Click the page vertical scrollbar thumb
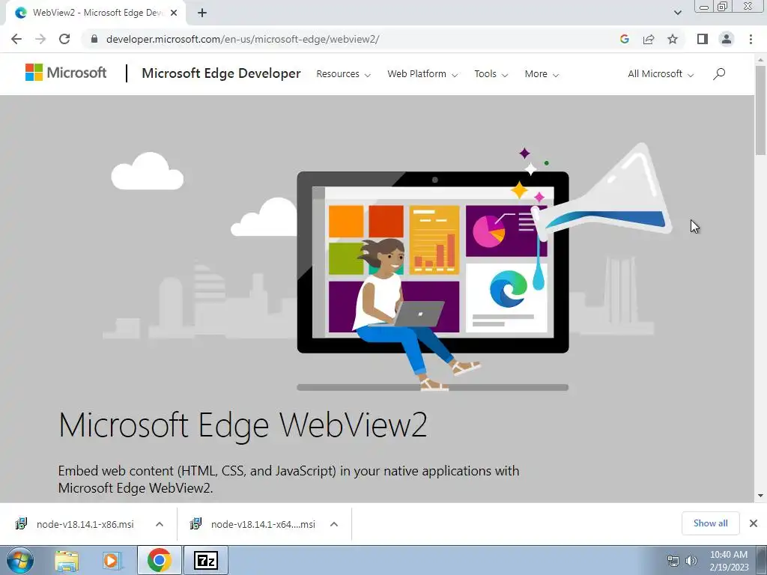Viewport: 767px width, 575px height. 760,110
